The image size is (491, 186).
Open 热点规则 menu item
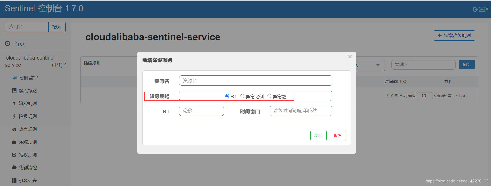tap(28, 129)
